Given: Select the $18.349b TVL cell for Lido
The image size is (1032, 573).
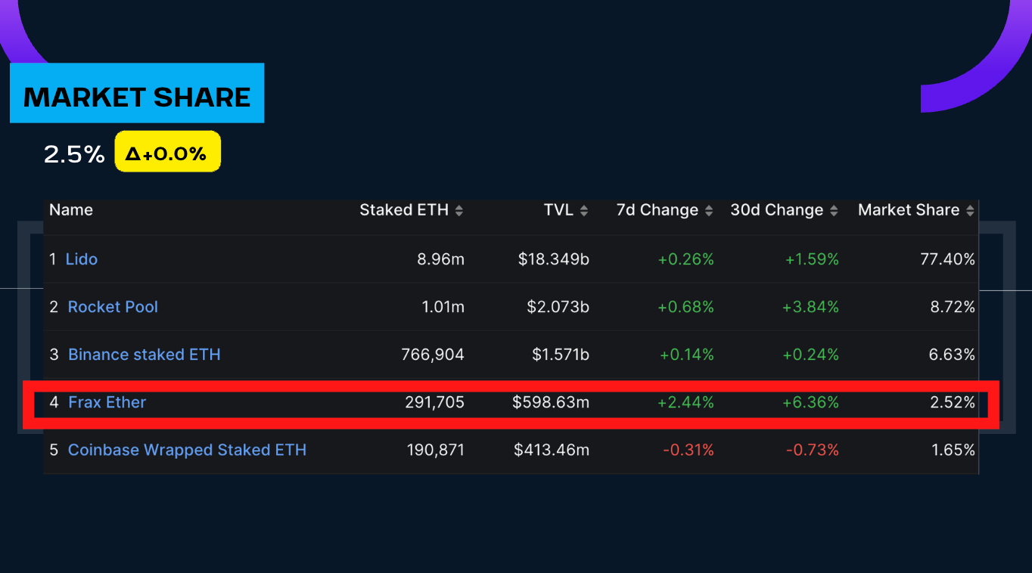Looking at the screenshot, I should (553, 259).
